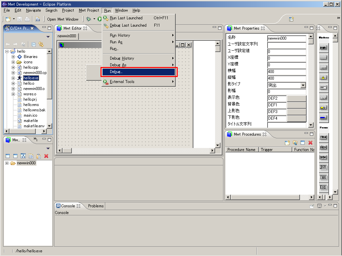Select makefile in the project tree
Image resolution: width=342 pixels, height=256 pixels.
30,121
